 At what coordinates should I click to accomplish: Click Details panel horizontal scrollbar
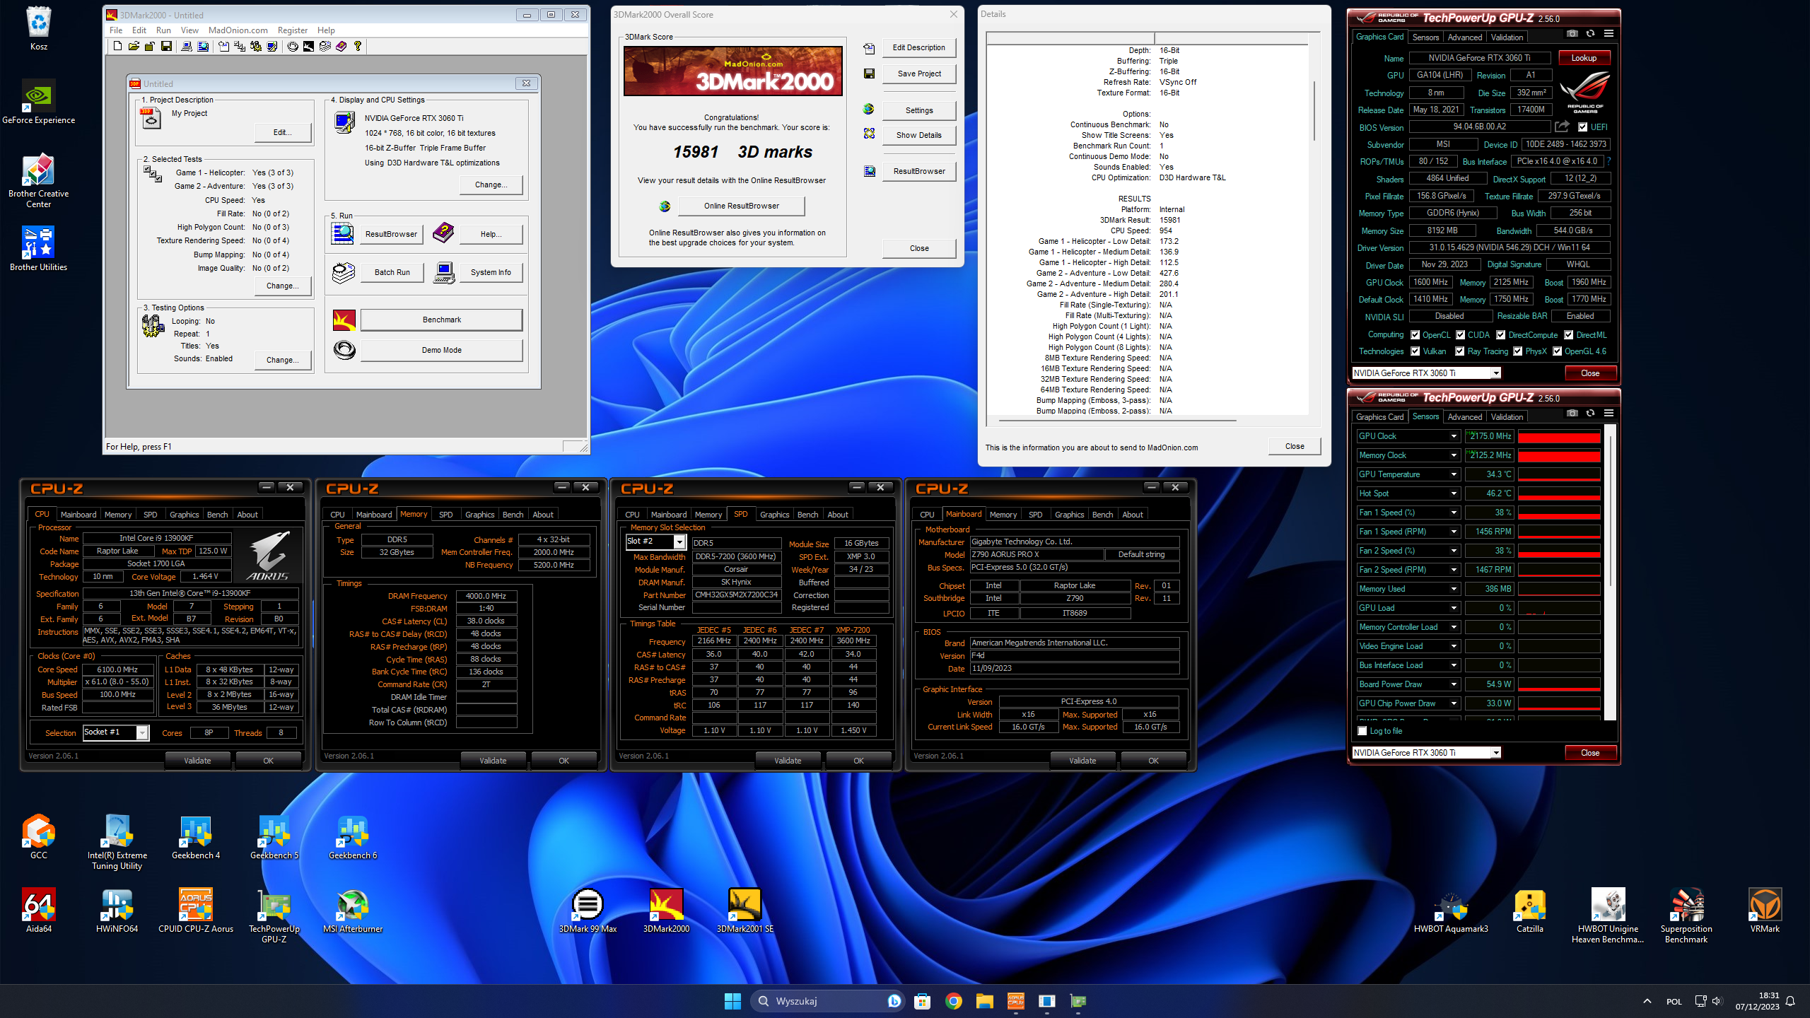pos(1117,421)
